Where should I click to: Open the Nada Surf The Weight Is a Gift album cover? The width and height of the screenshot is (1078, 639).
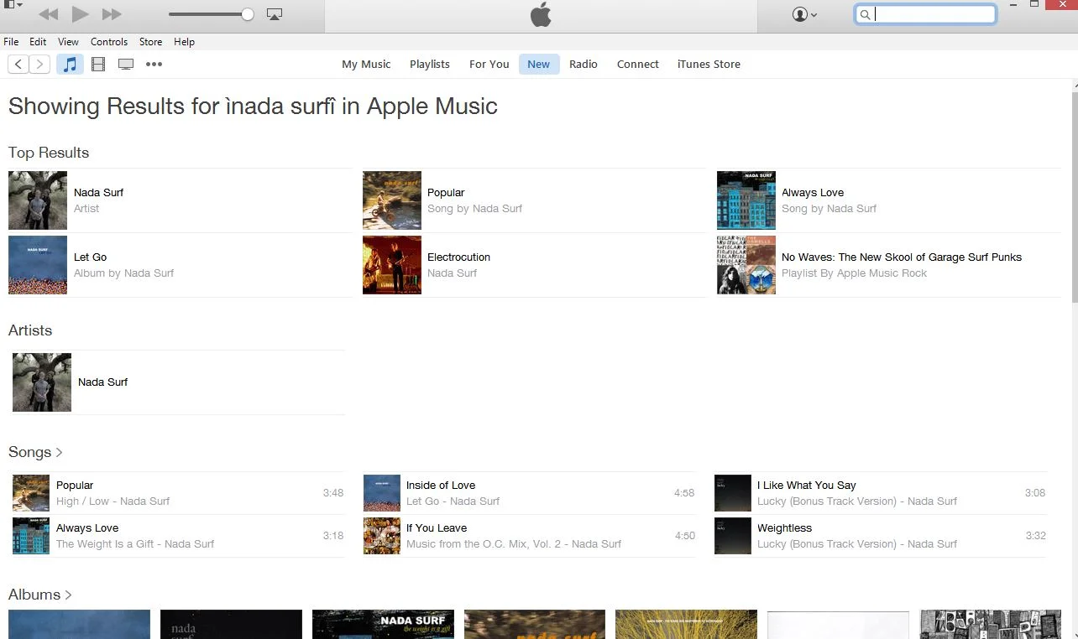pos(383,625)
